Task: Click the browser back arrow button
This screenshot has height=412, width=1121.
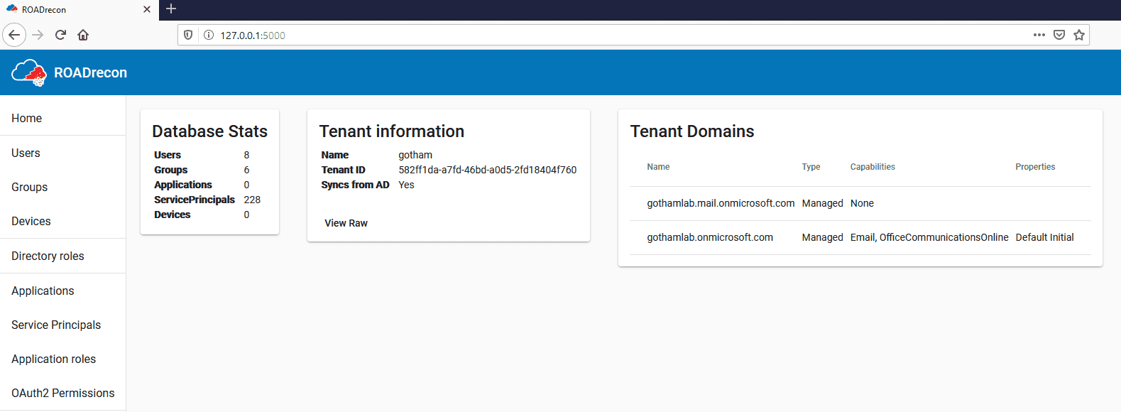Action: (x=14, y=35)
